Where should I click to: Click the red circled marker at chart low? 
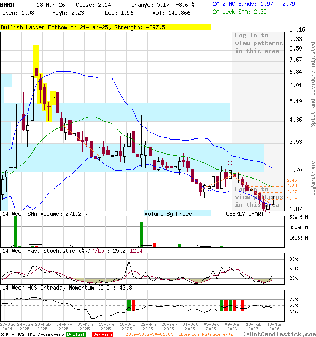click(268, 210)
